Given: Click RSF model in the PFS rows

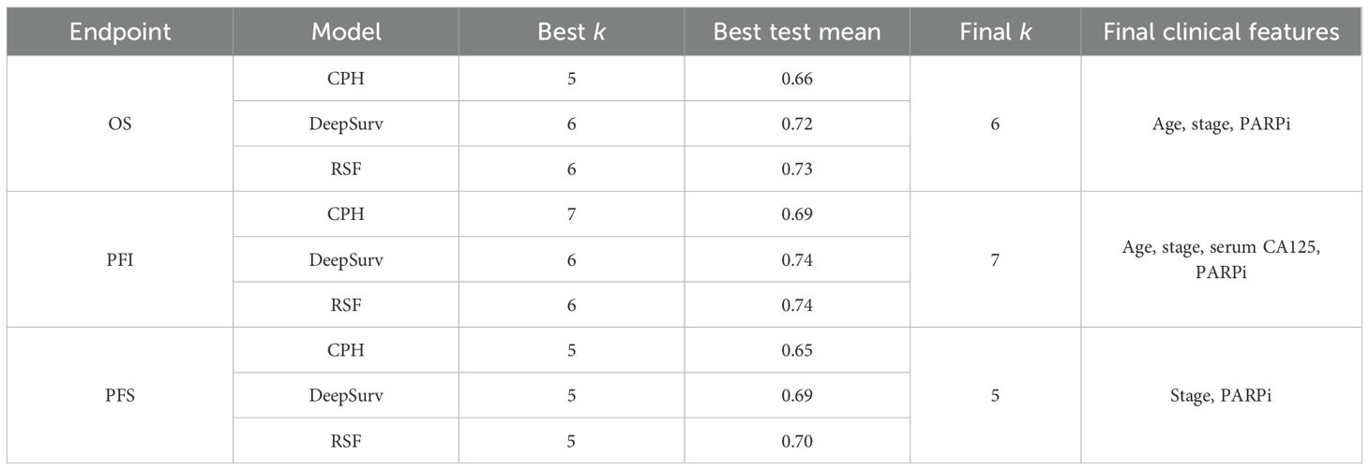Looking at the screenshot, I should click(345, 440).
